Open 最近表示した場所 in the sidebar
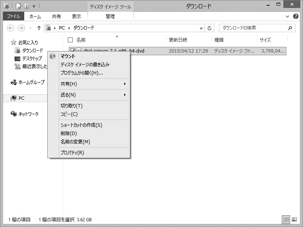Viewport: 303px width, 227px height. coord(35,67)
